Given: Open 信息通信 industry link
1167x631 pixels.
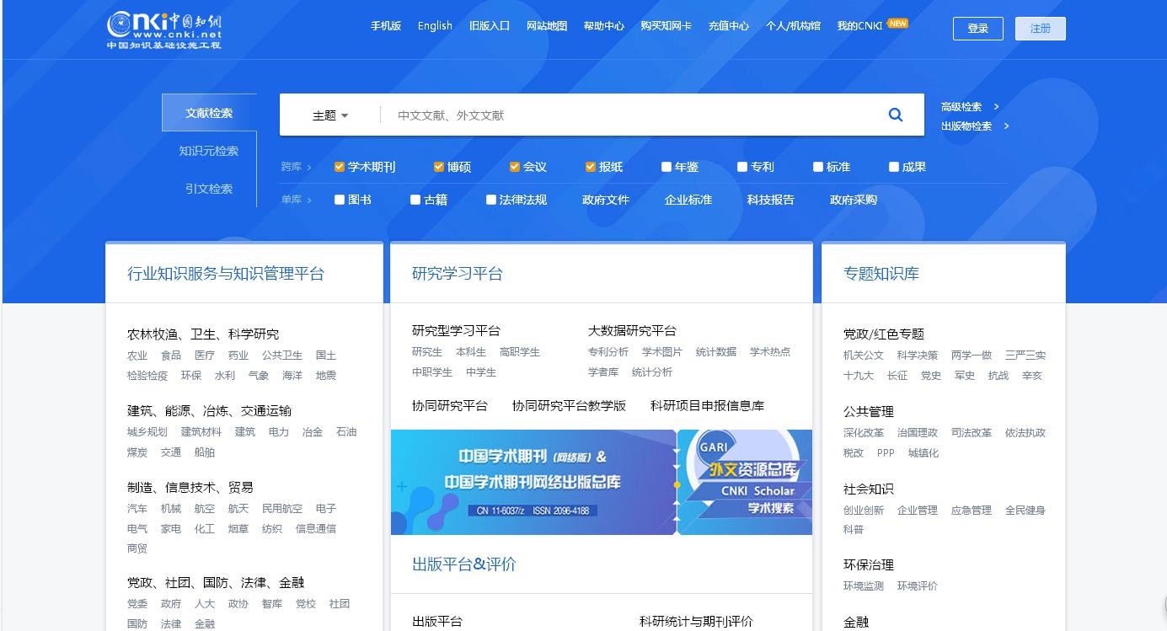Looking at the screenshot, I should coord(316,529).
